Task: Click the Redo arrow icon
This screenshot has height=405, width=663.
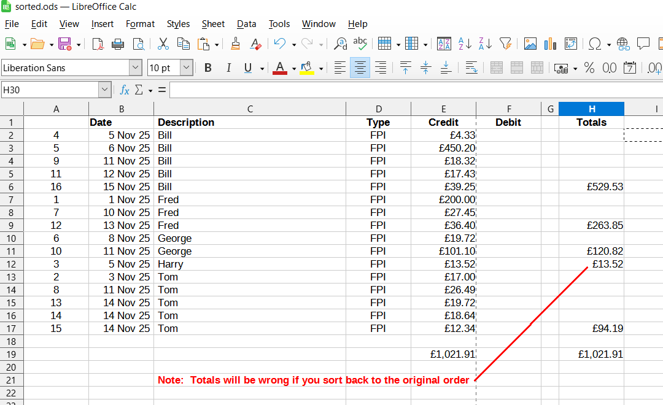Action: pos(307,44)
